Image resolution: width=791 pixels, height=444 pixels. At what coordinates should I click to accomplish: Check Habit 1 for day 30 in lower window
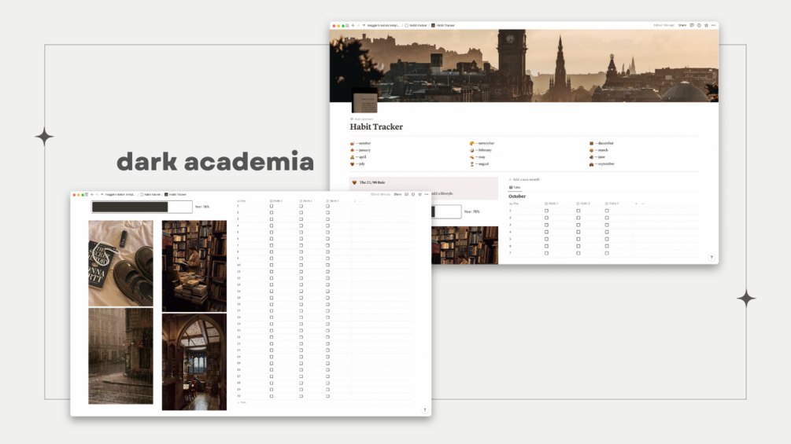pyautogui.click(x=272, y=396)
